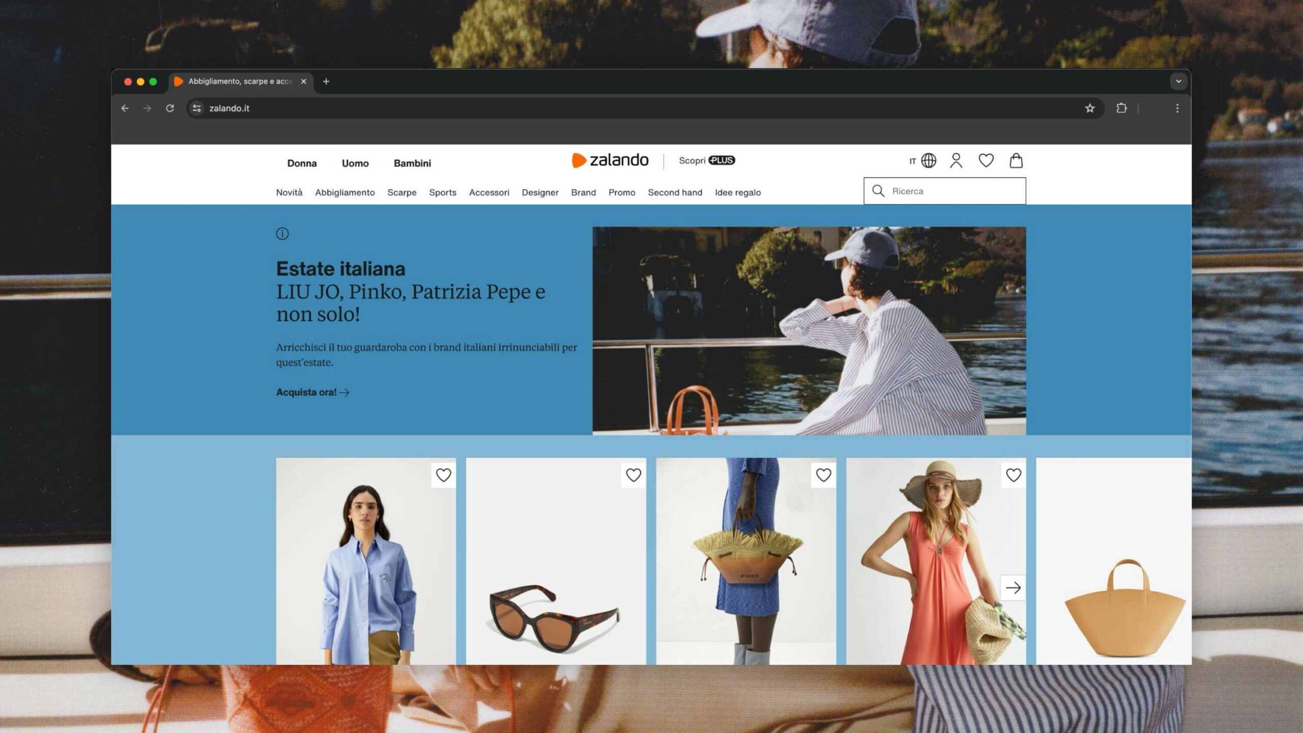Advance the product carousel with arrow

point(1013,588)
